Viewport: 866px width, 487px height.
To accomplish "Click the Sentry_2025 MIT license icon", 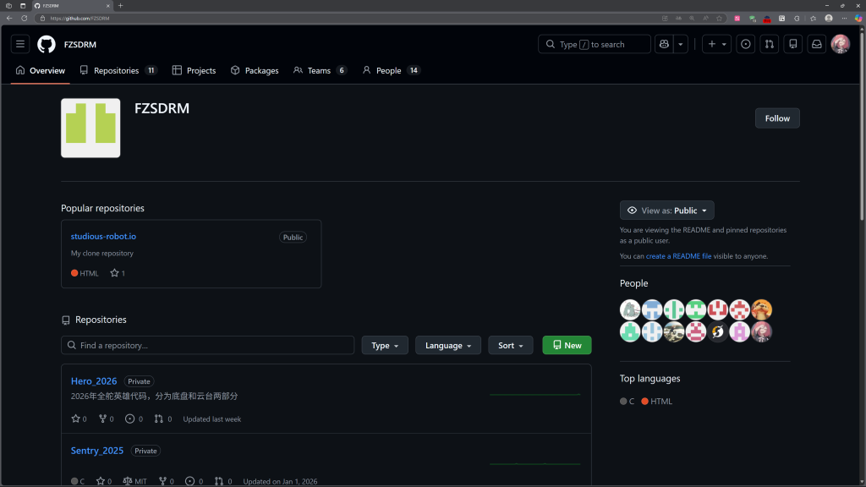I will point(128,481).
